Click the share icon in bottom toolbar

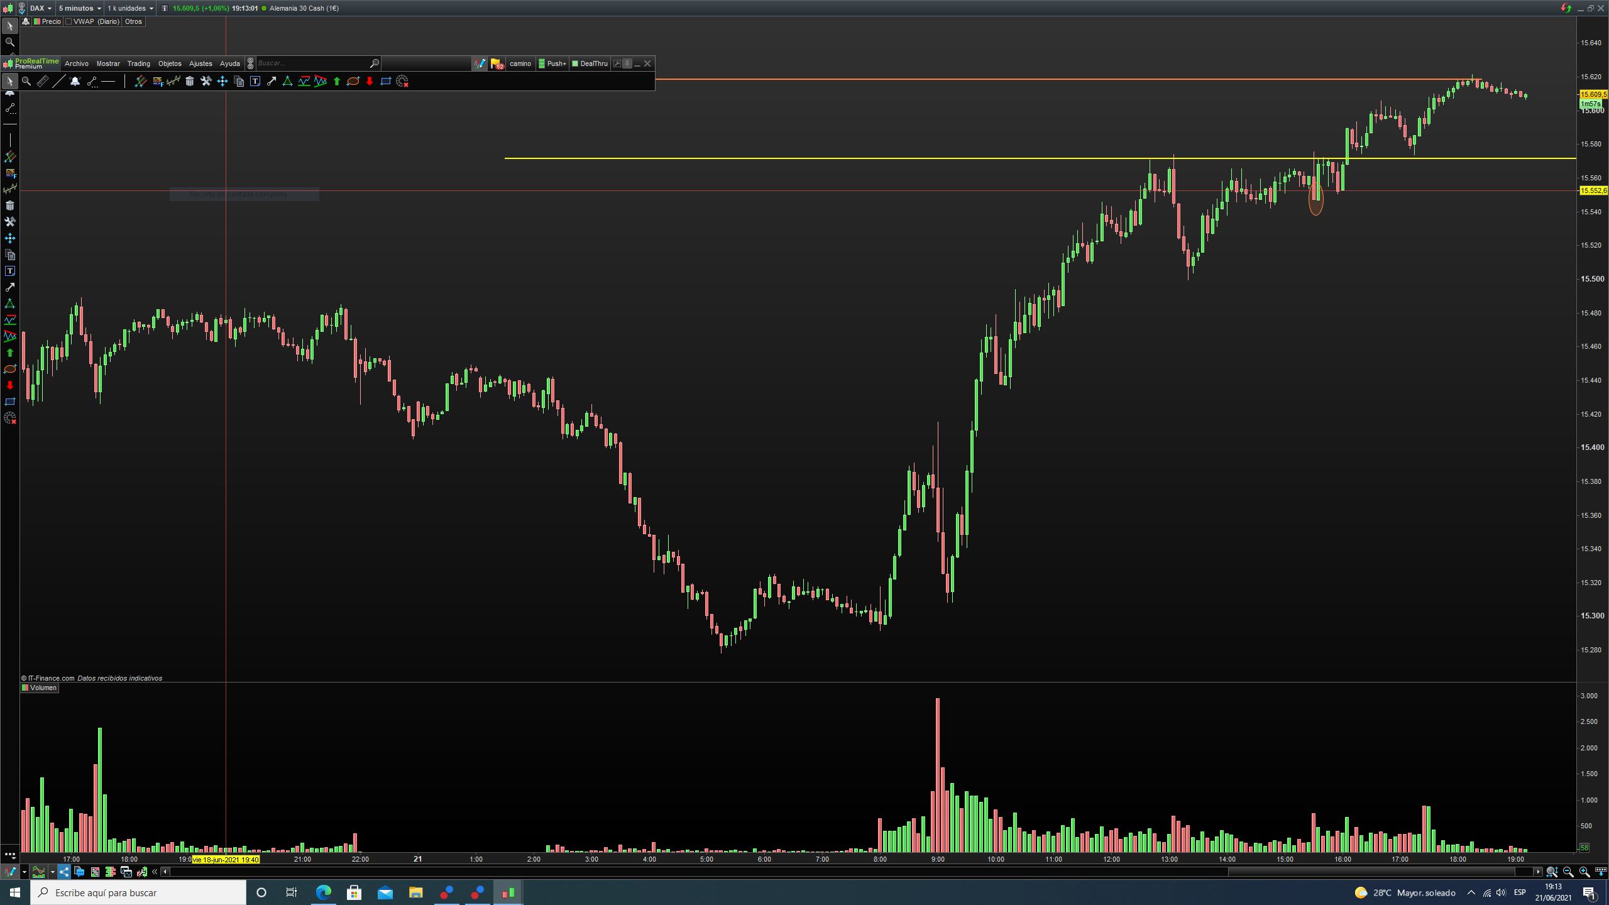pyautogui.click(x=64, y=872)
